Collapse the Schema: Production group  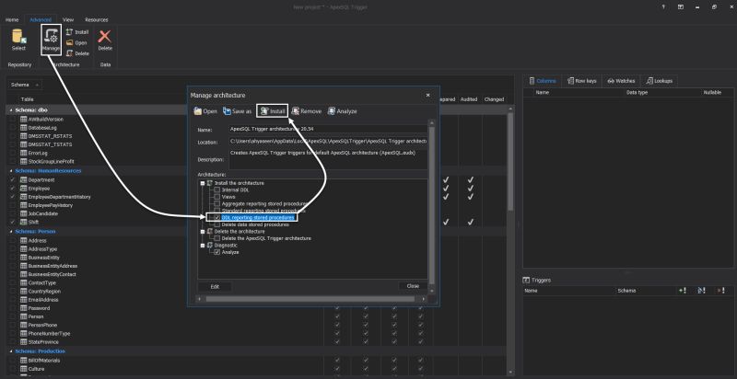coord(11,351)
